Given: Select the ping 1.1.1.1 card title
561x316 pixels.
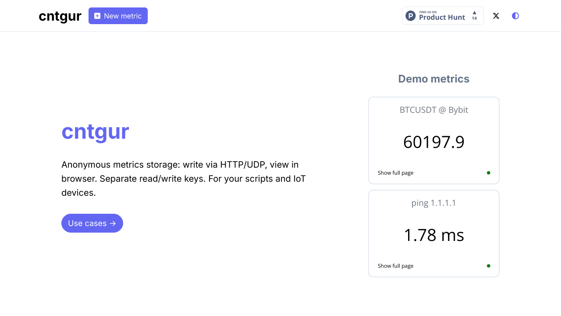Looking at the screenshot, I should 433,203.
